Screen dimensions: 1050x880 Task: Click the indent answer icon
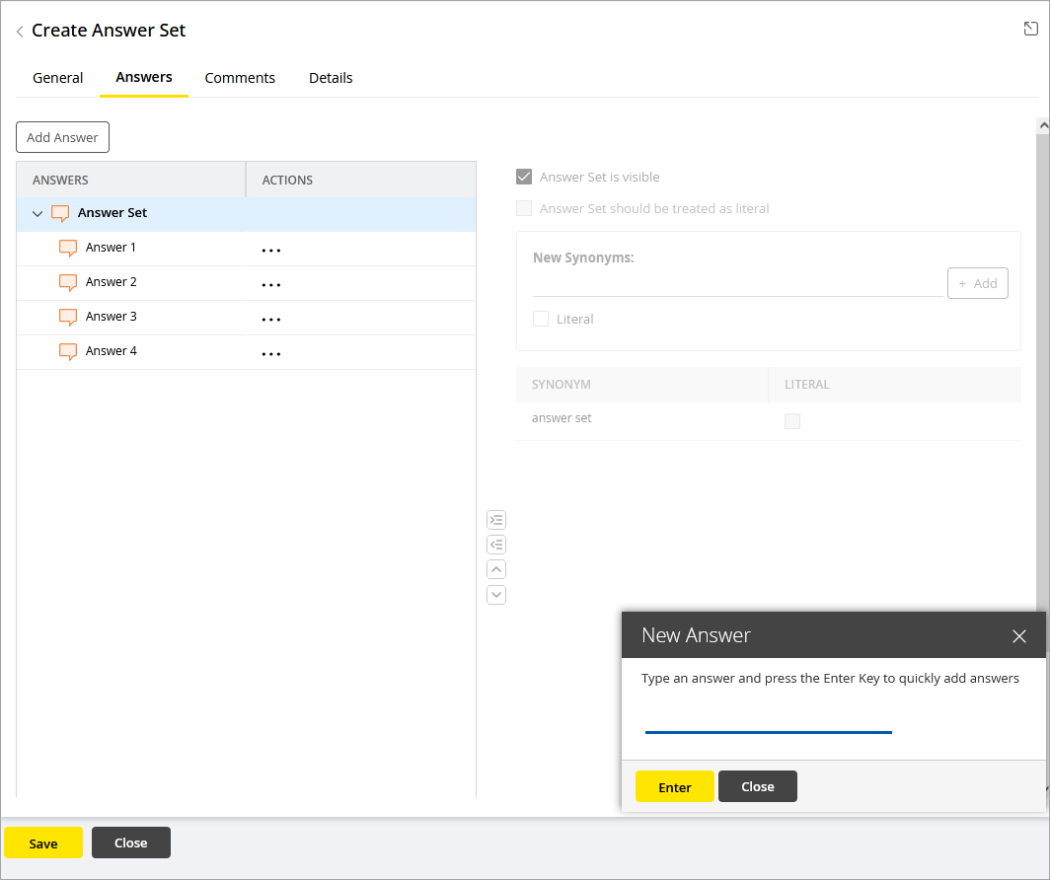[496, 520]
